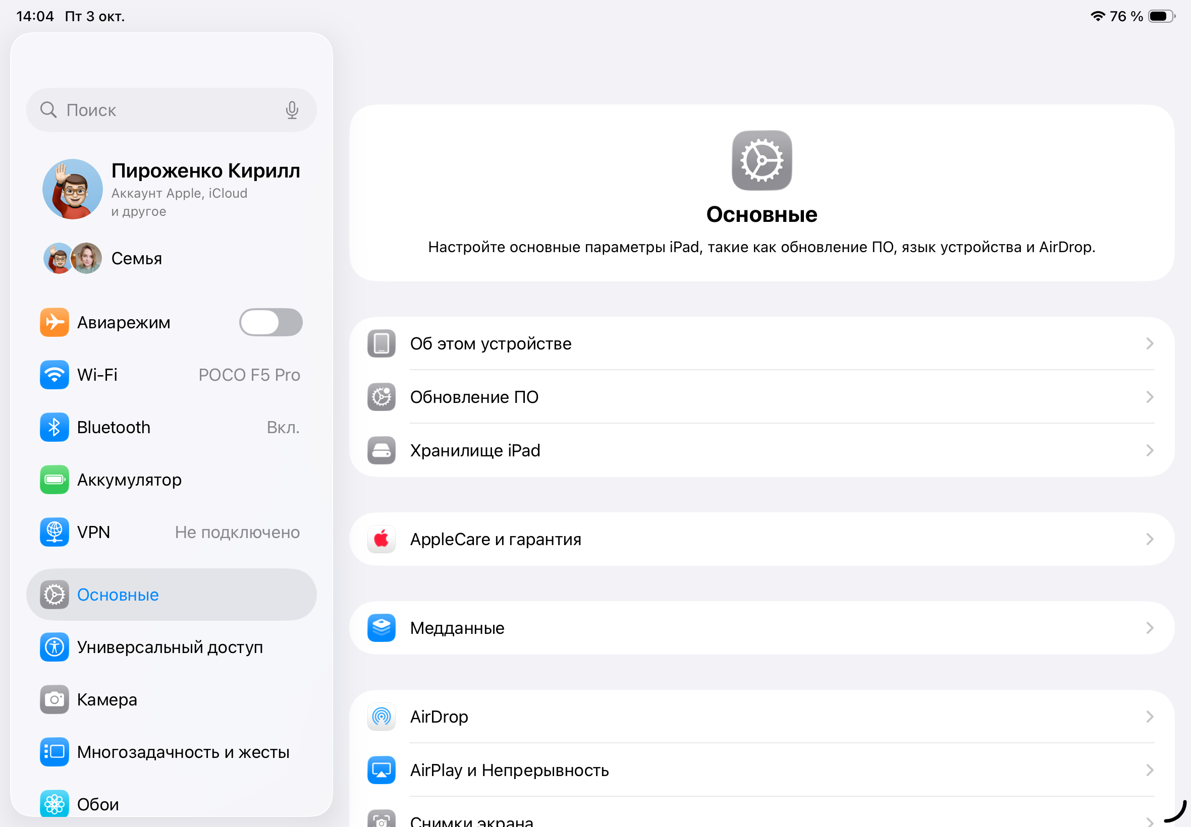Tap the AirDrop icon in main pane
Screen dimensions: 1191x827
point(381,717)
